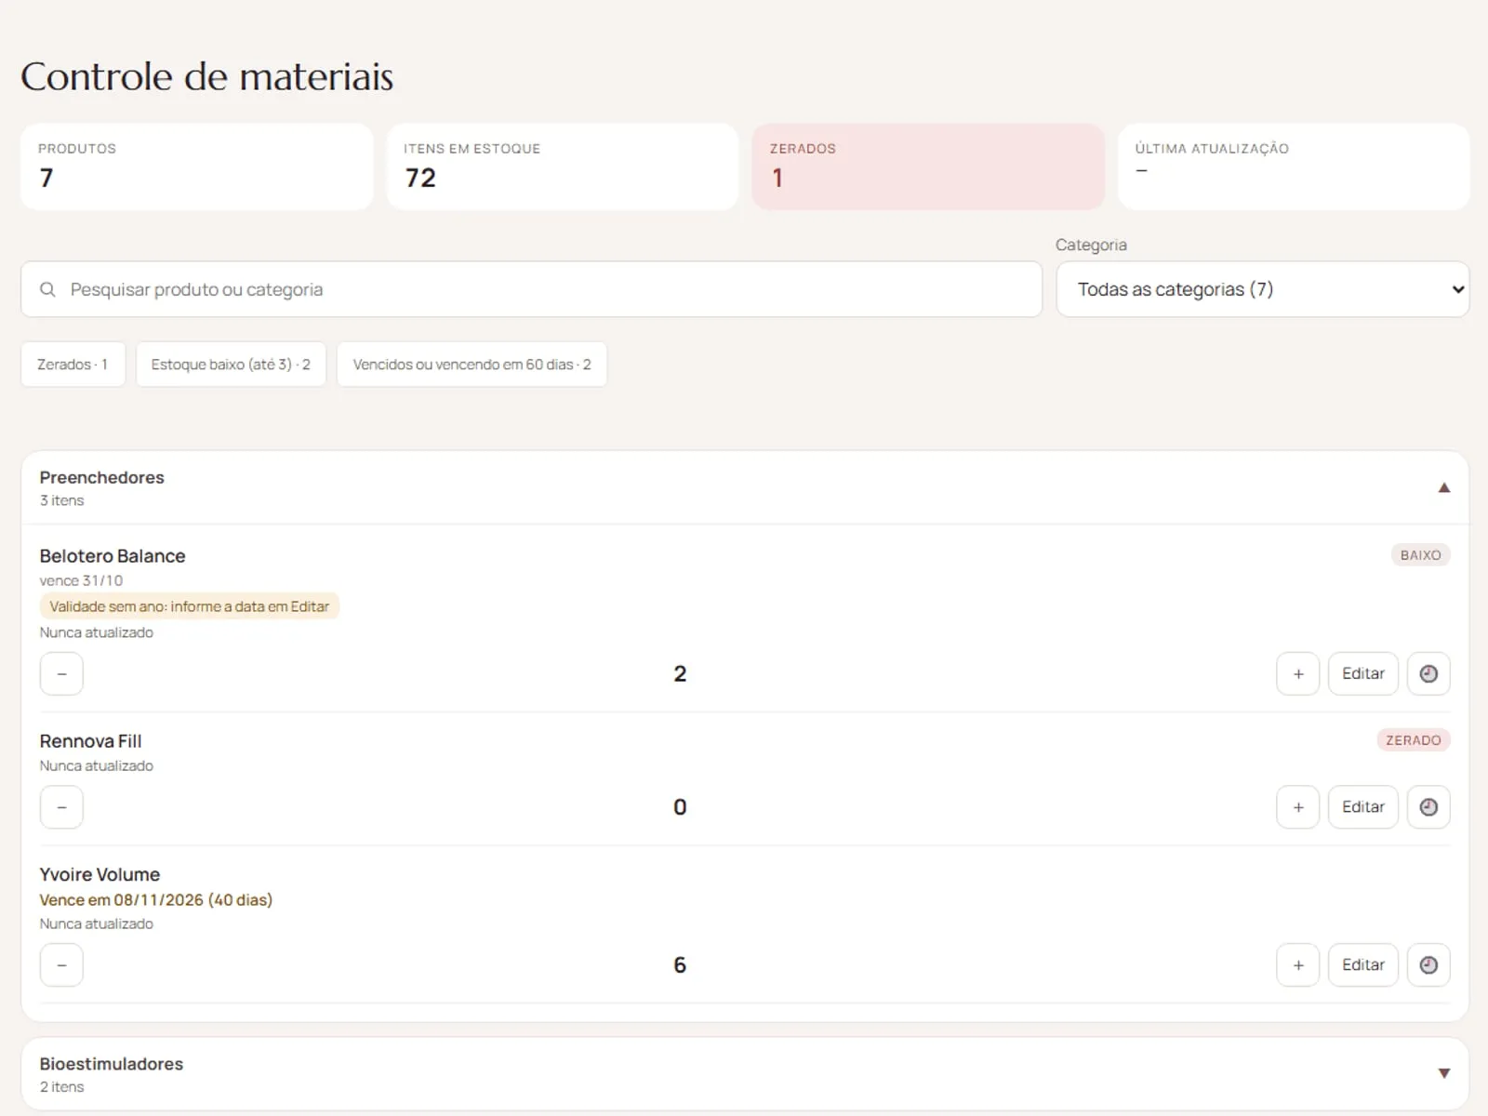
Task: Click the 'Bioestimuladores' section title
Action: click(x=112, y=1064)
